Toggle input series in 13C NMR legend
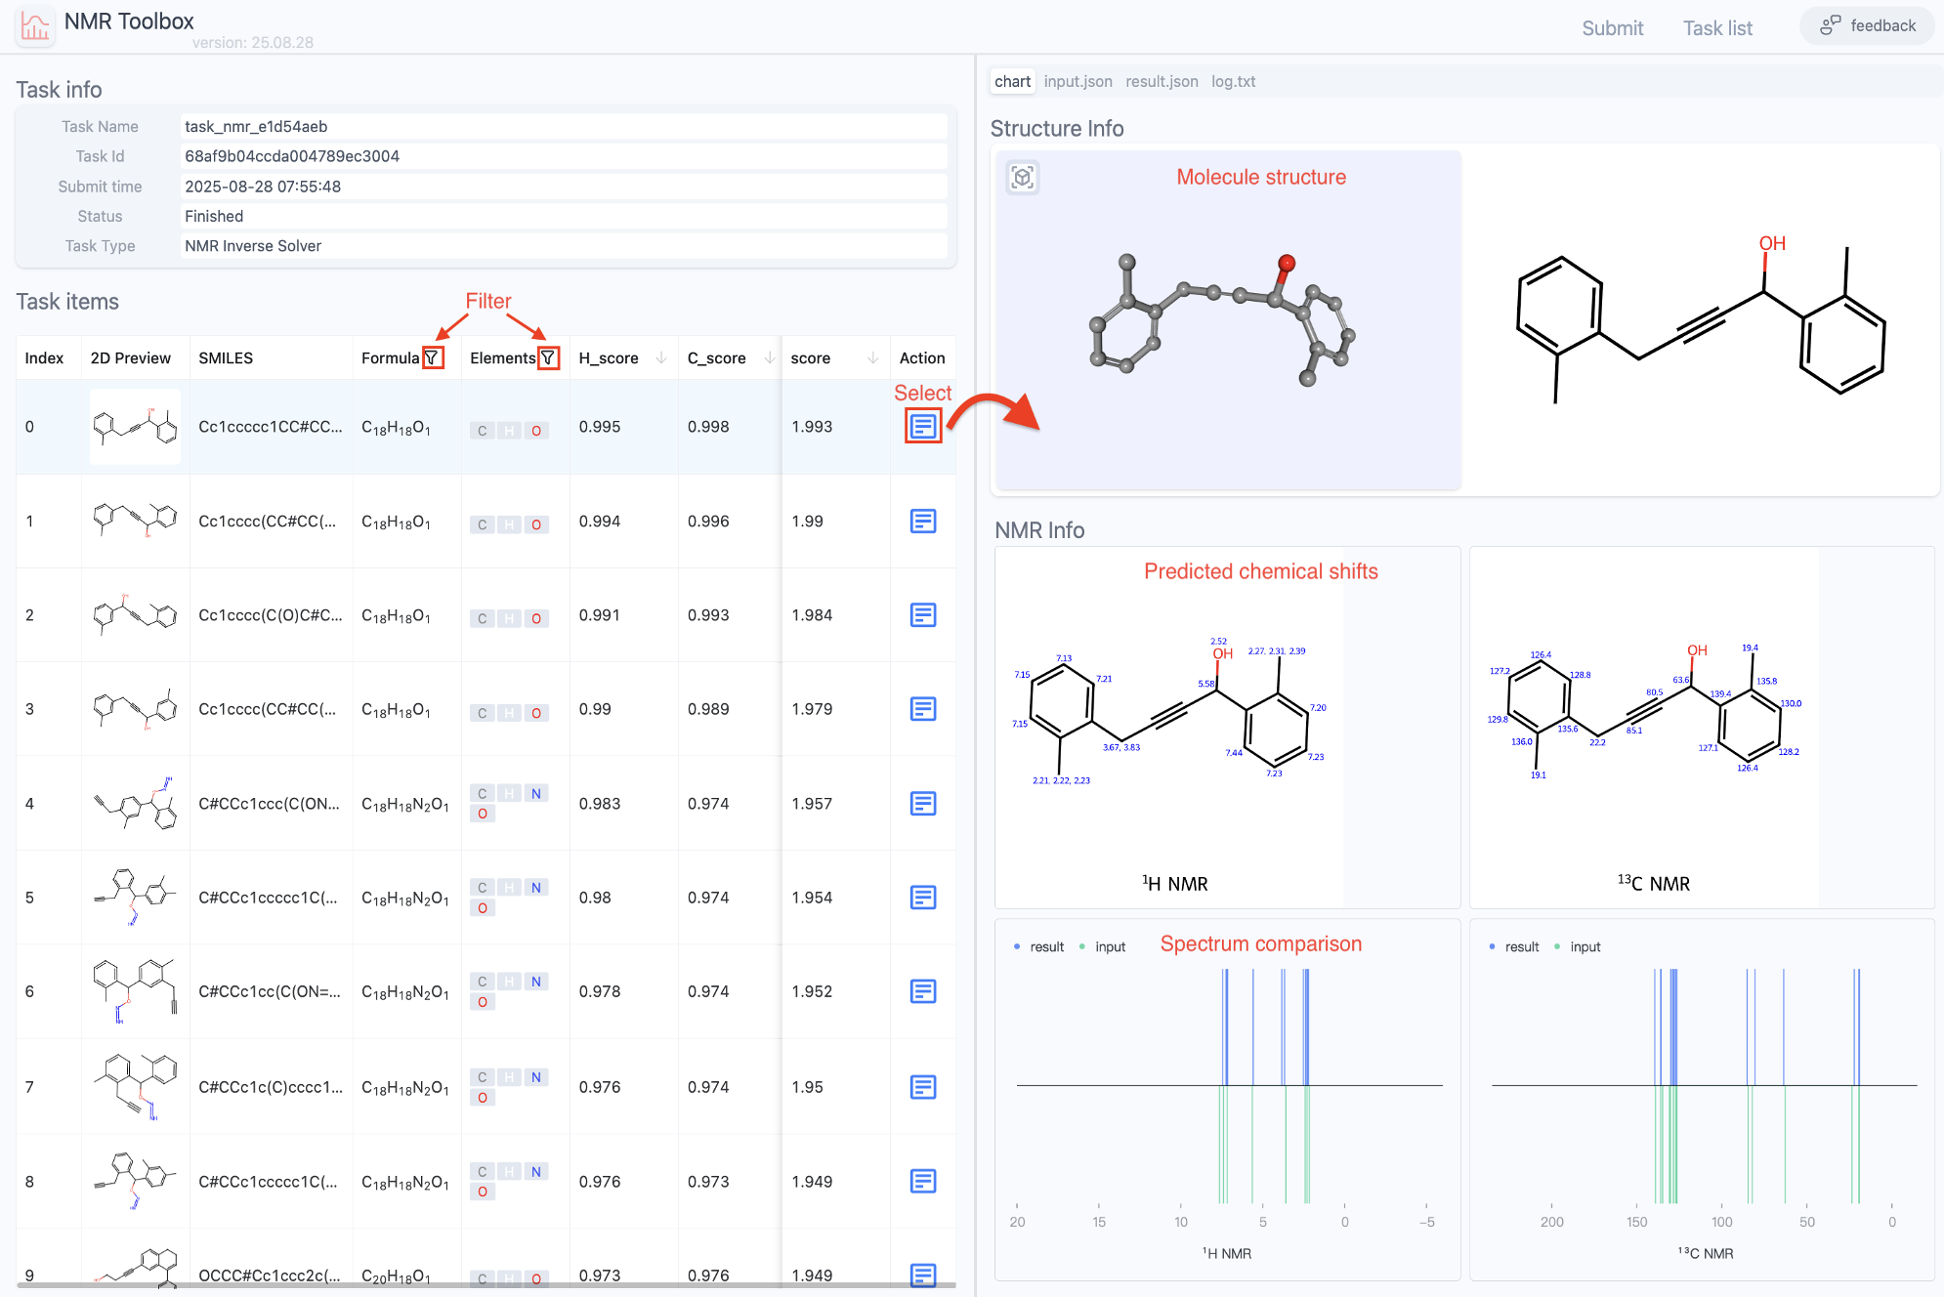 (1577, 946)
